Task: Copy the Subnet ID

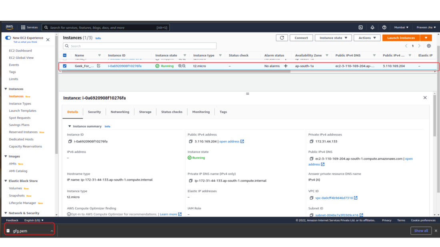Action: point(311,215)
